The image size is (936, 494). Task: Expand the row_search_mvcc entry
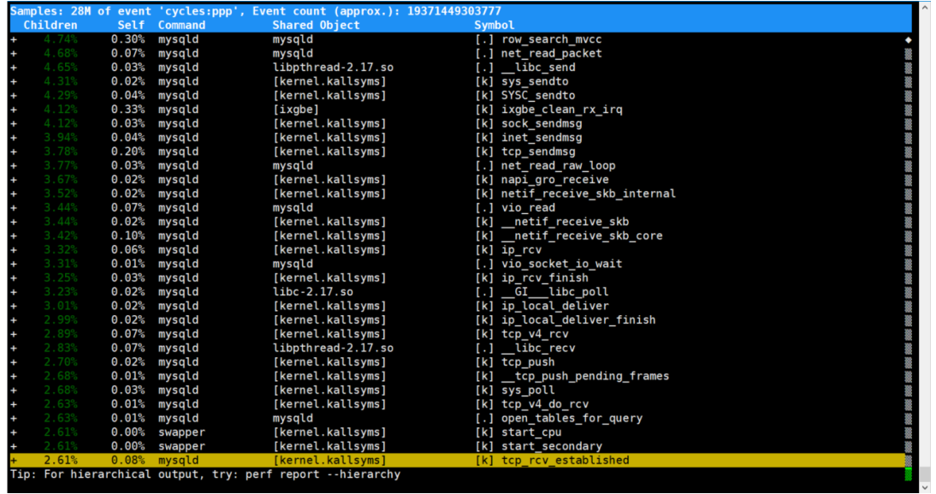point(14,39)
